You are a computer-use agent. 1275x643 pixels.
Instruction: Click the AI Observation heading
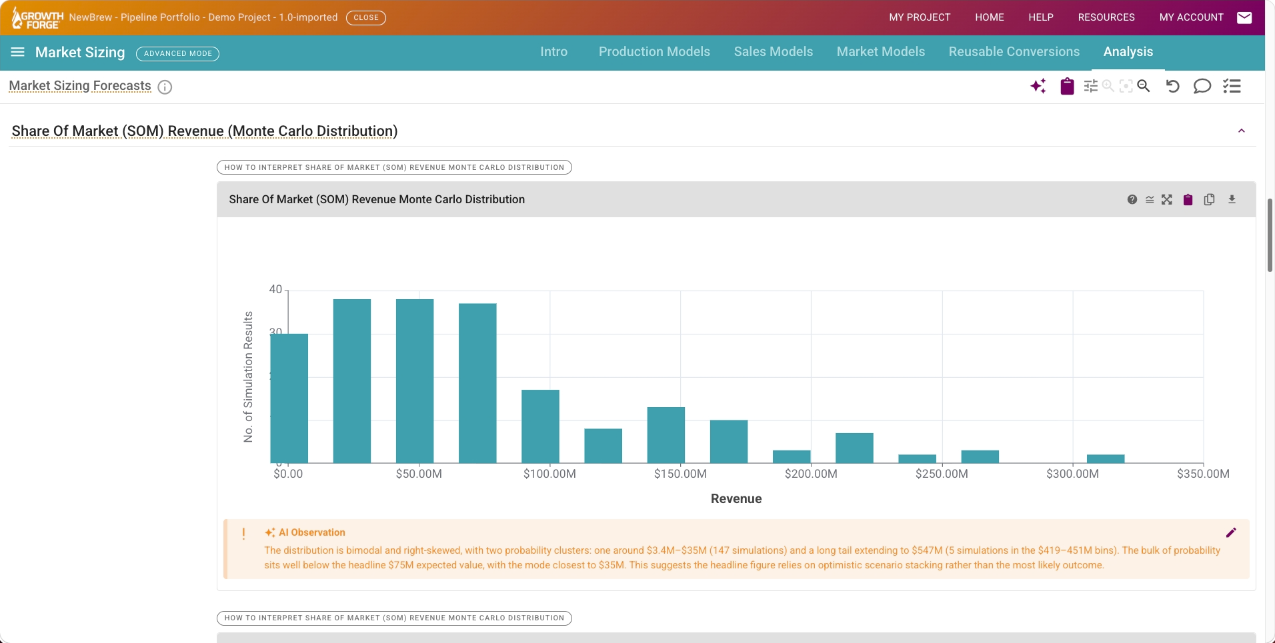(x=311, y=532)
